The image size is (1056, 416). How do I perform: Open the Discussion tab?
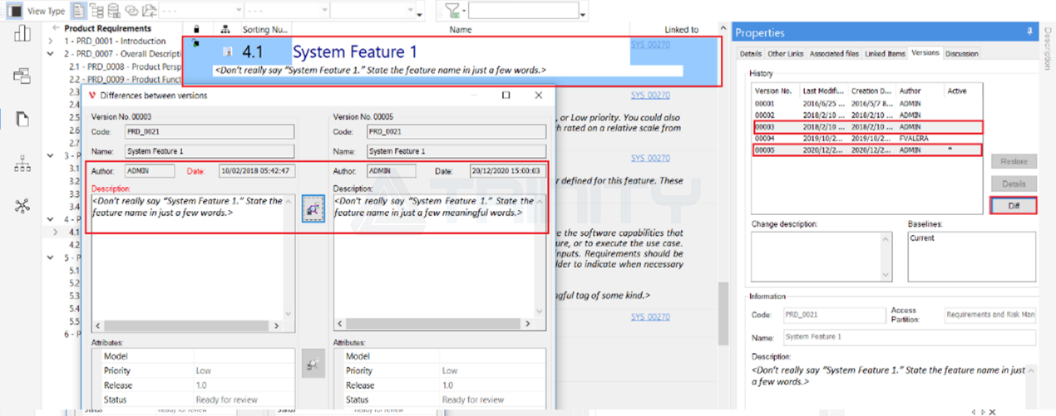pos(961,53)
